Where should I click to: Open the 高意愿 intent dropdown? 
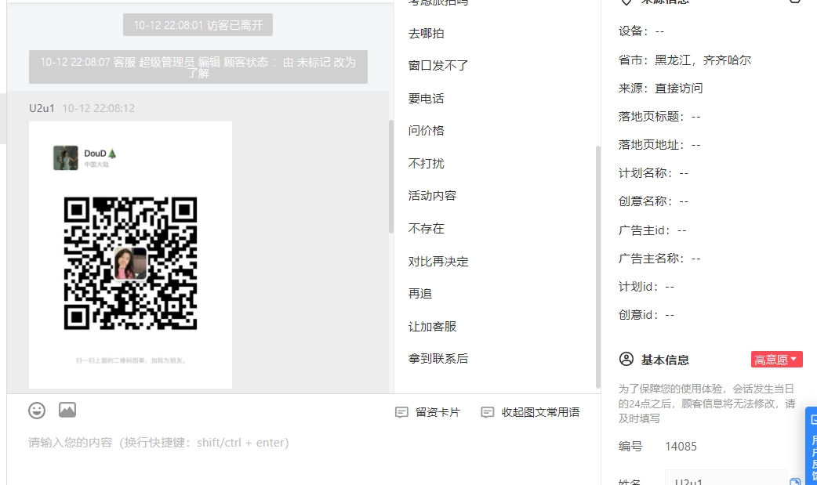(776, 360)
